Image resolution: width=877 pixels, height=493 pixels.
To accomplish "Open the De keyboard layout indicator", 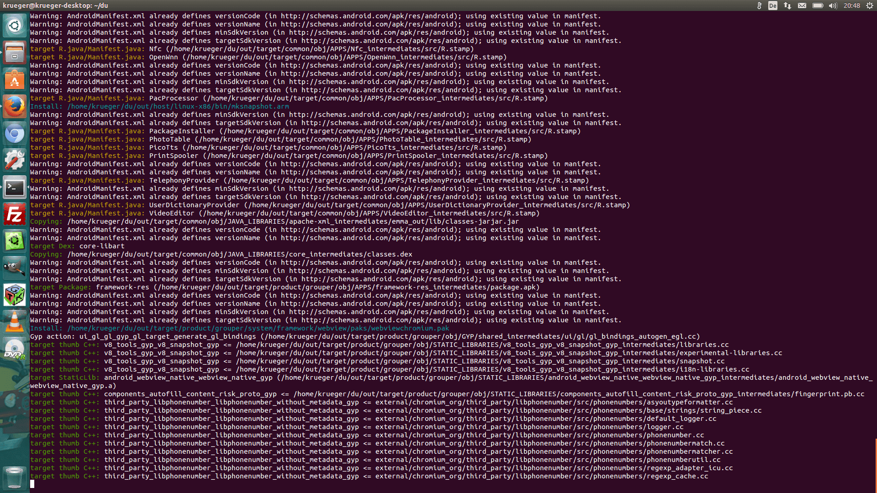I will click(x=773, y=5).
